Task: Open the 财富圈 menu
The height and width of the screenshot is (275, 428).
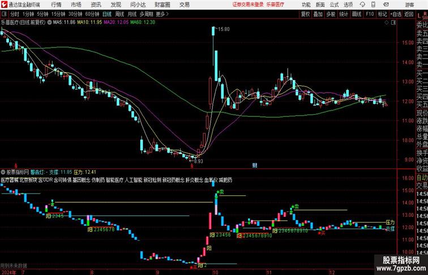Action: pos(162,5)
